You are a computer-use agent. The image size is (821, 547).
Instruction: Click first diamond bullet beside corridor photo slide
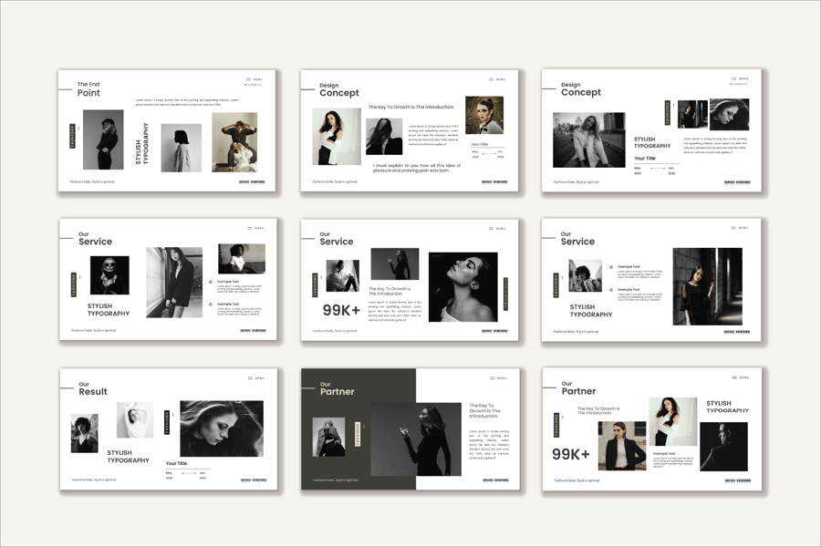point(611,266)
